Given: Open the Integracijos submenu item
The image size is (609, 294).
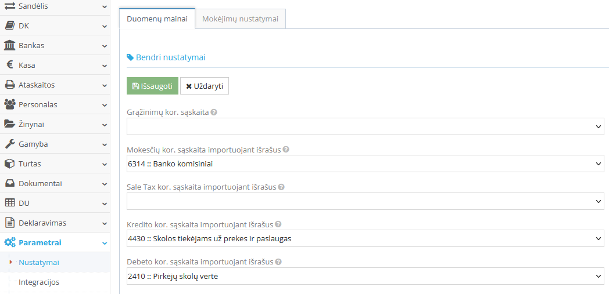Looking at the screenshot, I should [39, 282].
